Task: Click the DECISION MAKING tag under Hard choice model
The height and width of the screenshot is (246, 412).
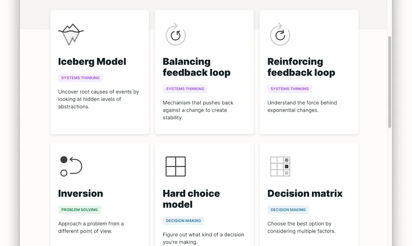Action: pyautogui.click(x=183, y=221)
